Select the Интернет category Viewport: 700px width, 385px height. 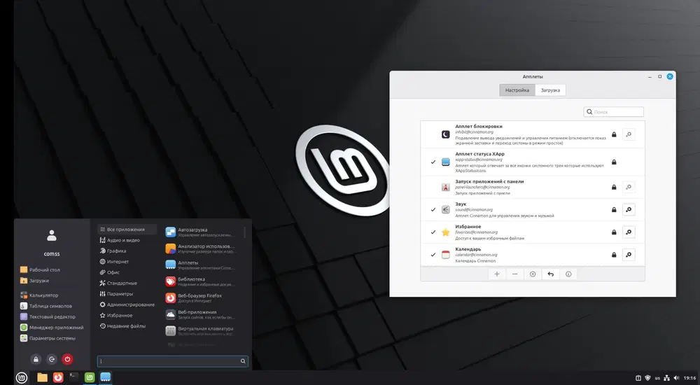pos(127,262)
